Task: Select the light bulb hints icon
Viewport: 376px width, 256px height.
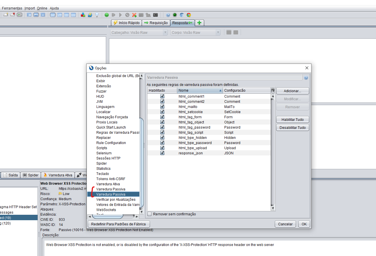Action: tap(97, 15)
